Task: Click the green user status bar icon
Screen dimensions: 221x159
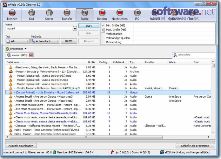Action: pyautogui.click(x=54, y=152)
